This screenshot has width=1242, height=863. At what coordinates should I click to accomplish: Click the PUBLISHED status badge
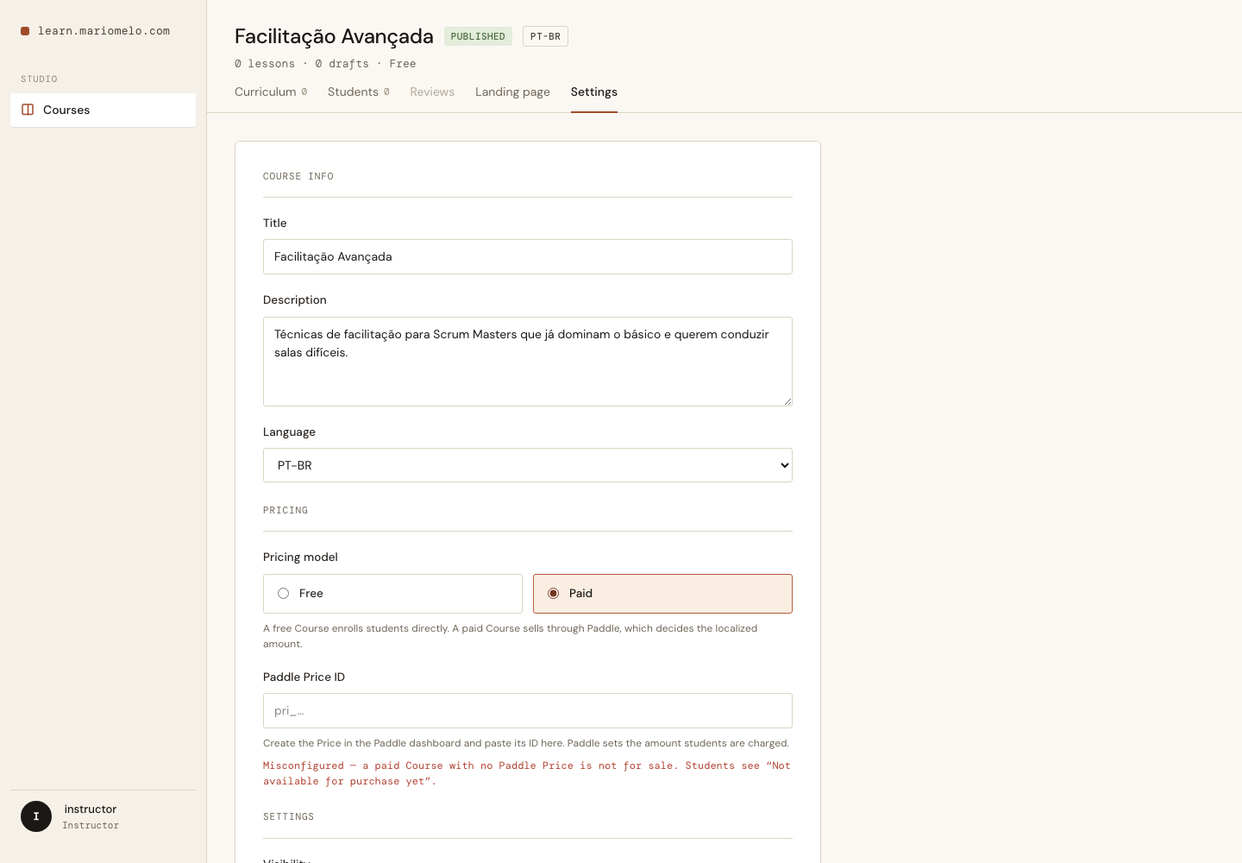click(x=478, y=36)
